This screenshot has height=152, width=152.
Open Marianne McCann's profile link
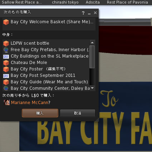tap(30, 103)
